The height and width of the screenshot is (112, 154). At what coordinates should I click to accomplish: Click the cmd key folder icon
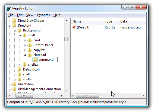(x=30, y=40)
